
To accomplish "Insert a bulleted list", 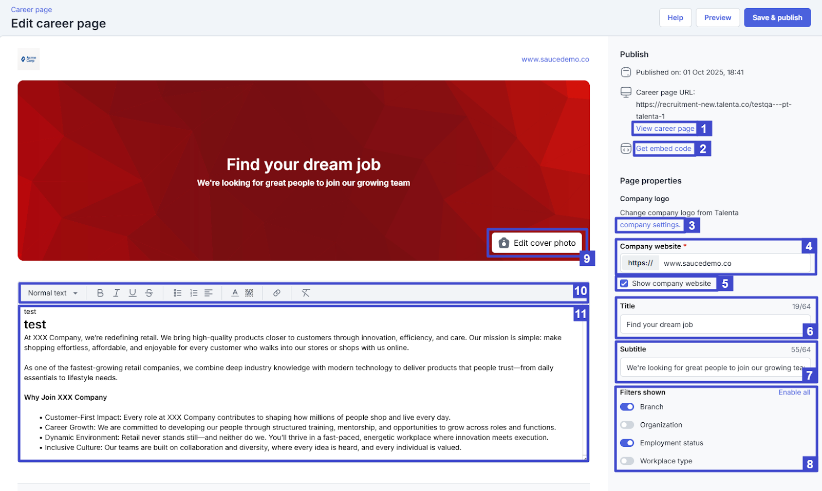I will point(177,293).
